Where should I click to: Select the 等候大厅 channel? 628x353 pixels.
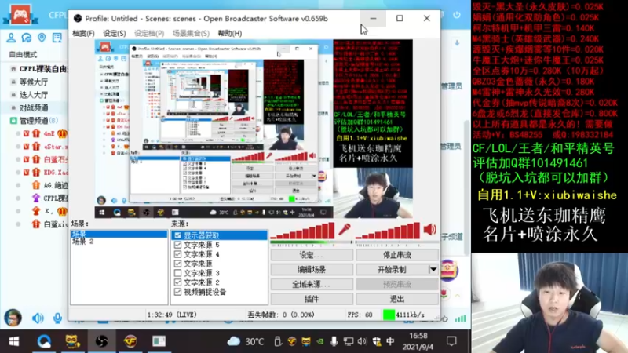point(34,82)
